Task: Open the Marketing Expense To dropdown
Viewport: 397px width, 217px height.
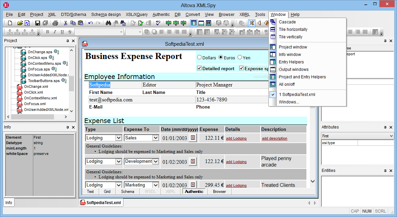Action: coord(155,185)
